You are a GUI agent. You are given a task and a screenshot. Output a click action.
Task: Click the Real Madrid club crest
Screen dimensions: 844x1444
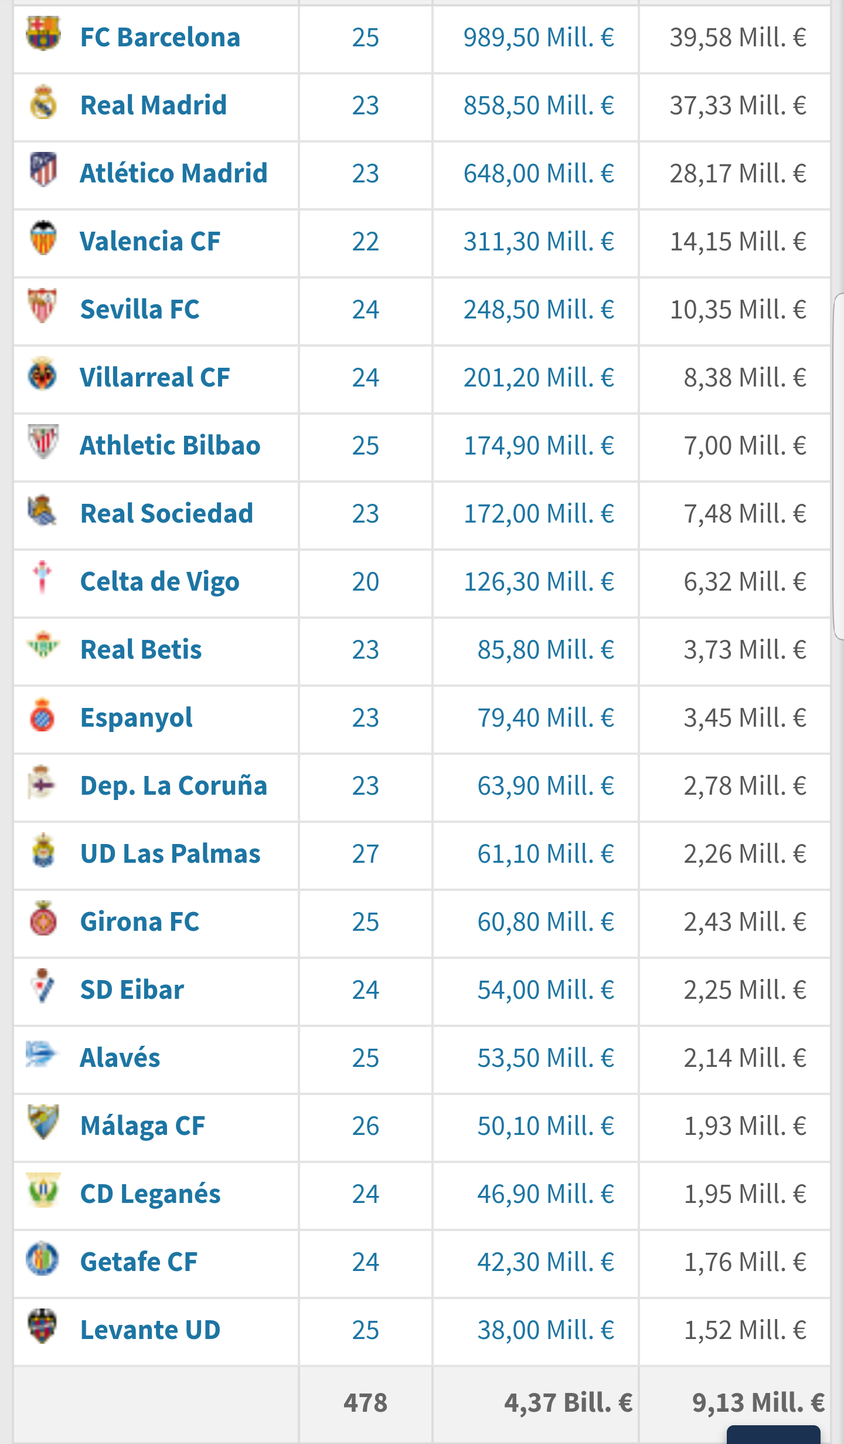point(43,103)
